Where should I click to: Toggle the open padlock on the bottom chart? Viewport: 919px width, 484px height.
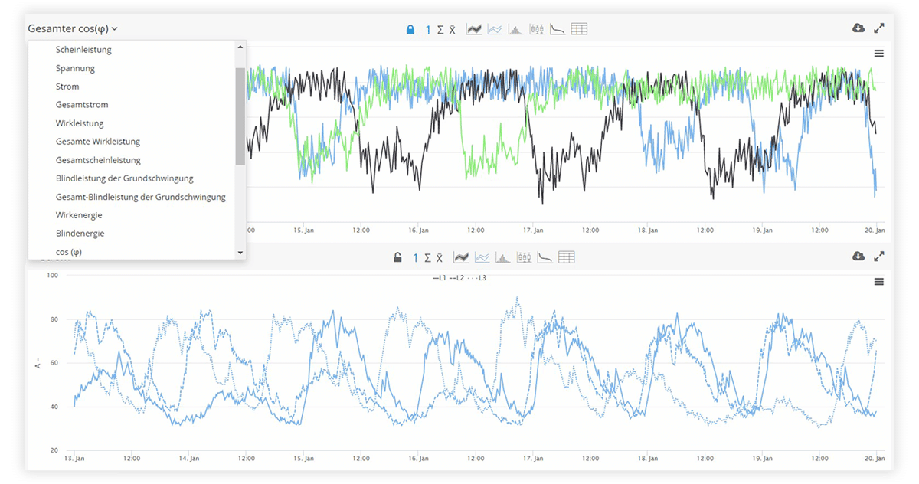[x=397, y=257]
